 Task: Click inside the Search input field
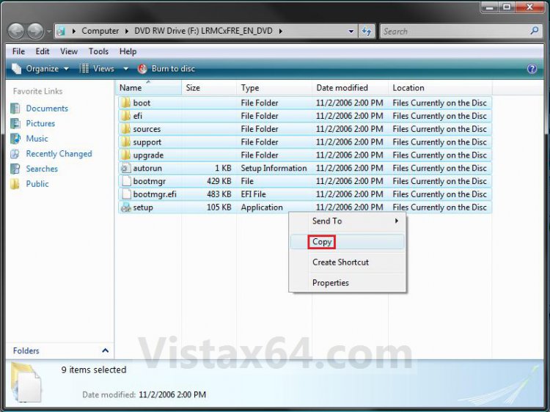(x=455, y=32)
